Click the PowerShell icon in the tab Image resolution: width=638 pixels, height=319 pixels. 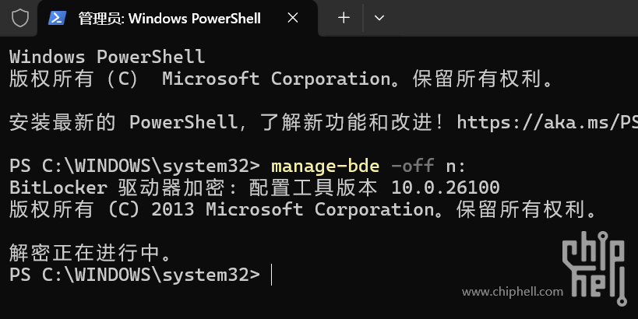click(x=58, y=18)
